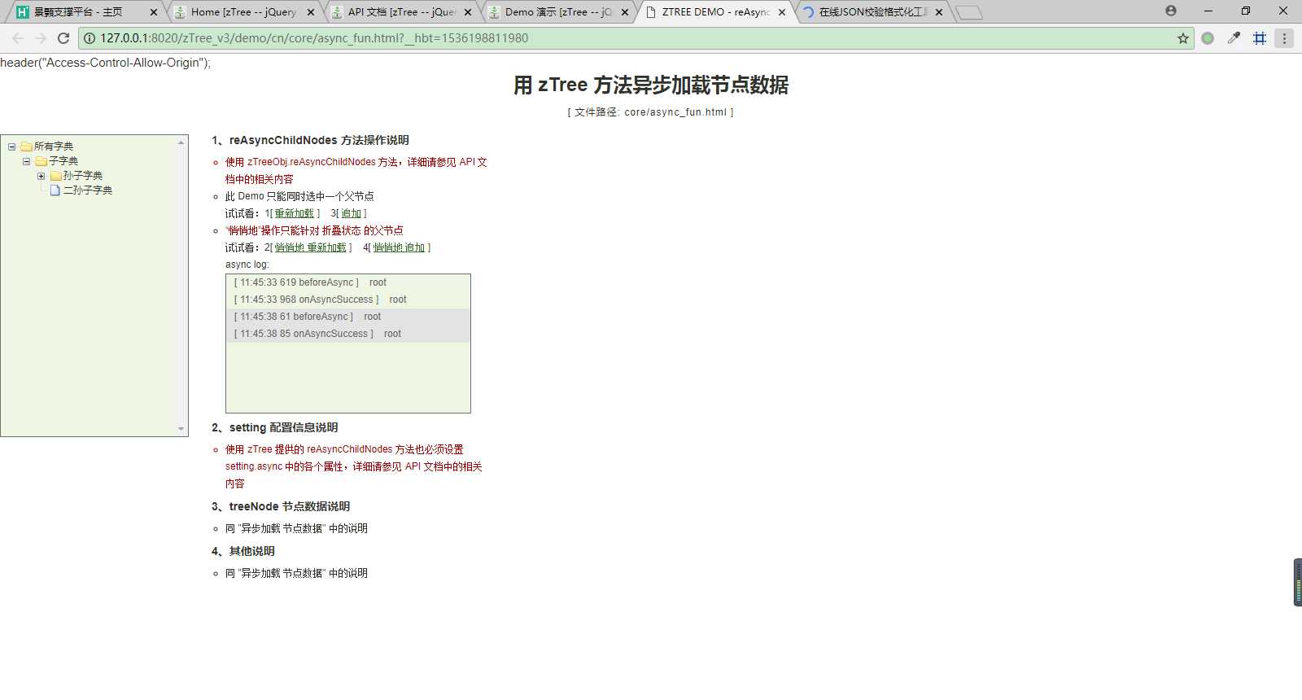Click the floating widget at right edge

1298,582
